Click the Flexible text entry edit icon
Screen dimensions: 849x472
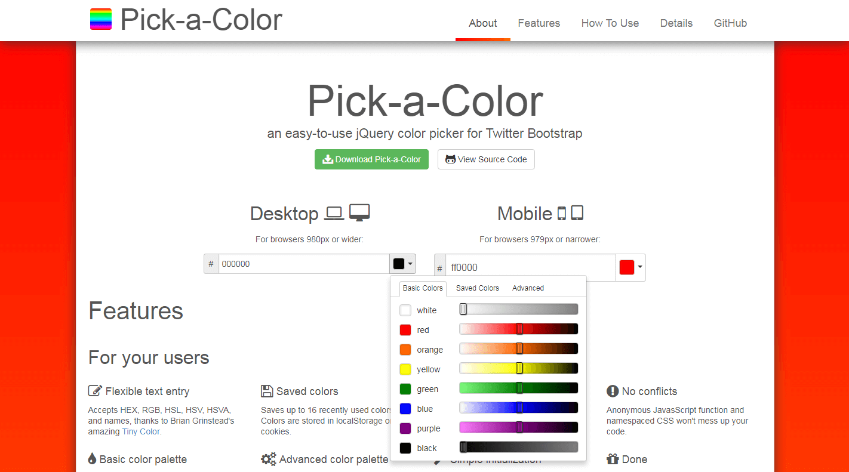tap(95, 391)
